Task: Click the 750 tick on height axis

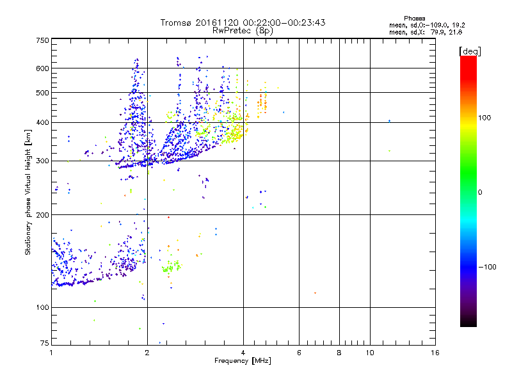Action: [x=42, y=40]
